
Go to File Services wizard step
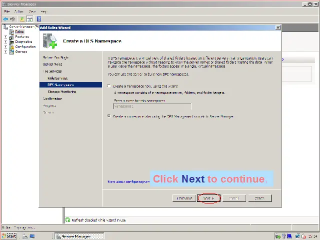point(52,71)
